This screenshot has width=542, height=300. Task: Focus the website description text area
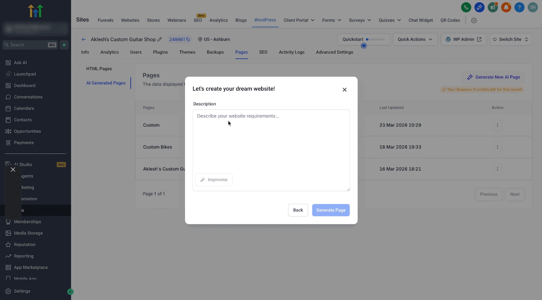[x=271, y=150]
